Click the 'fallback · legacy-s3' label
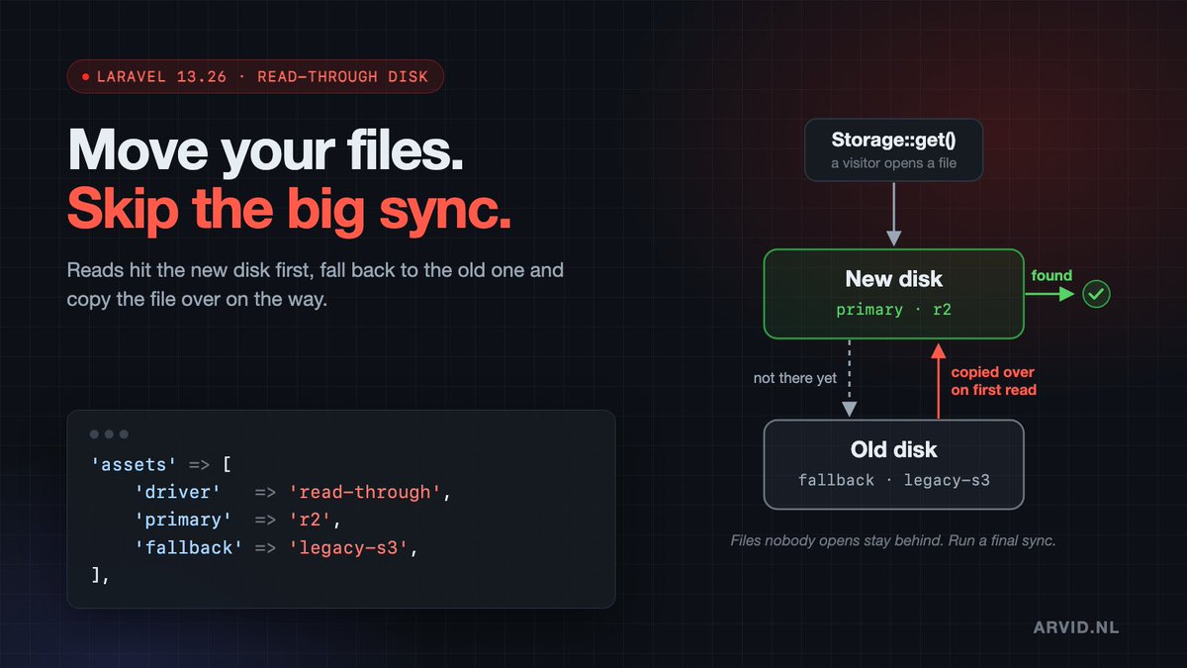 point(894,480)
